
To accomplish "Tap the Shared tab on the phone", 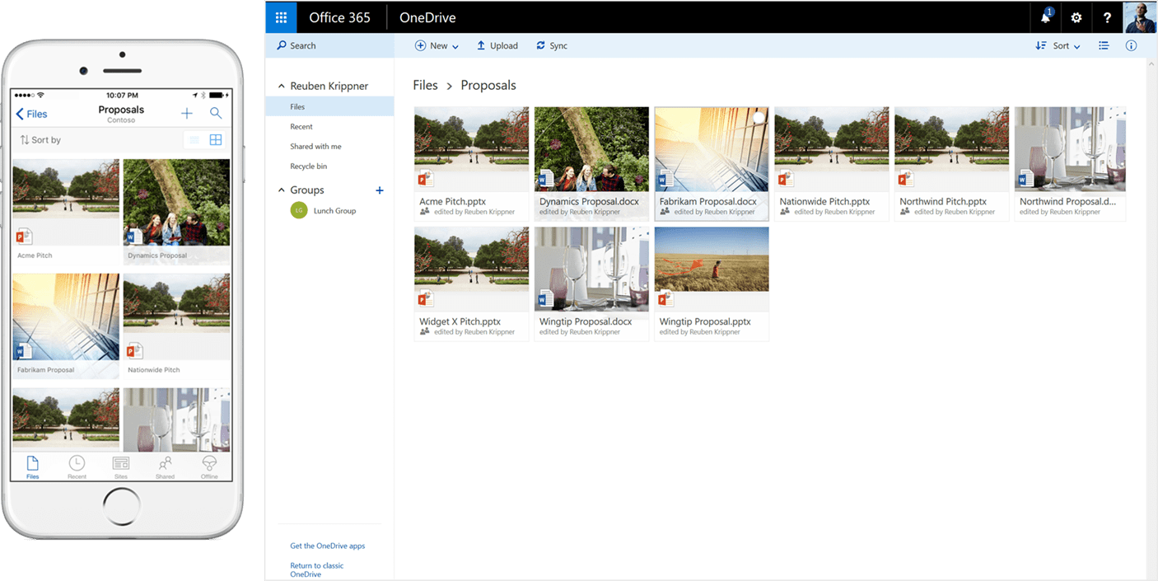I will (165, 466).
